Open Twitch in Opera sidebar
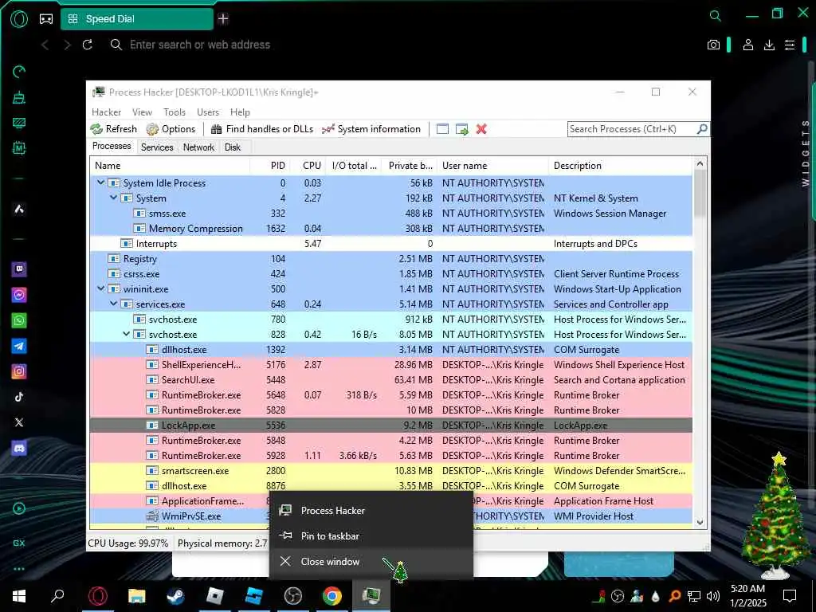Screen dimensions: 816x612 [19, 269]
